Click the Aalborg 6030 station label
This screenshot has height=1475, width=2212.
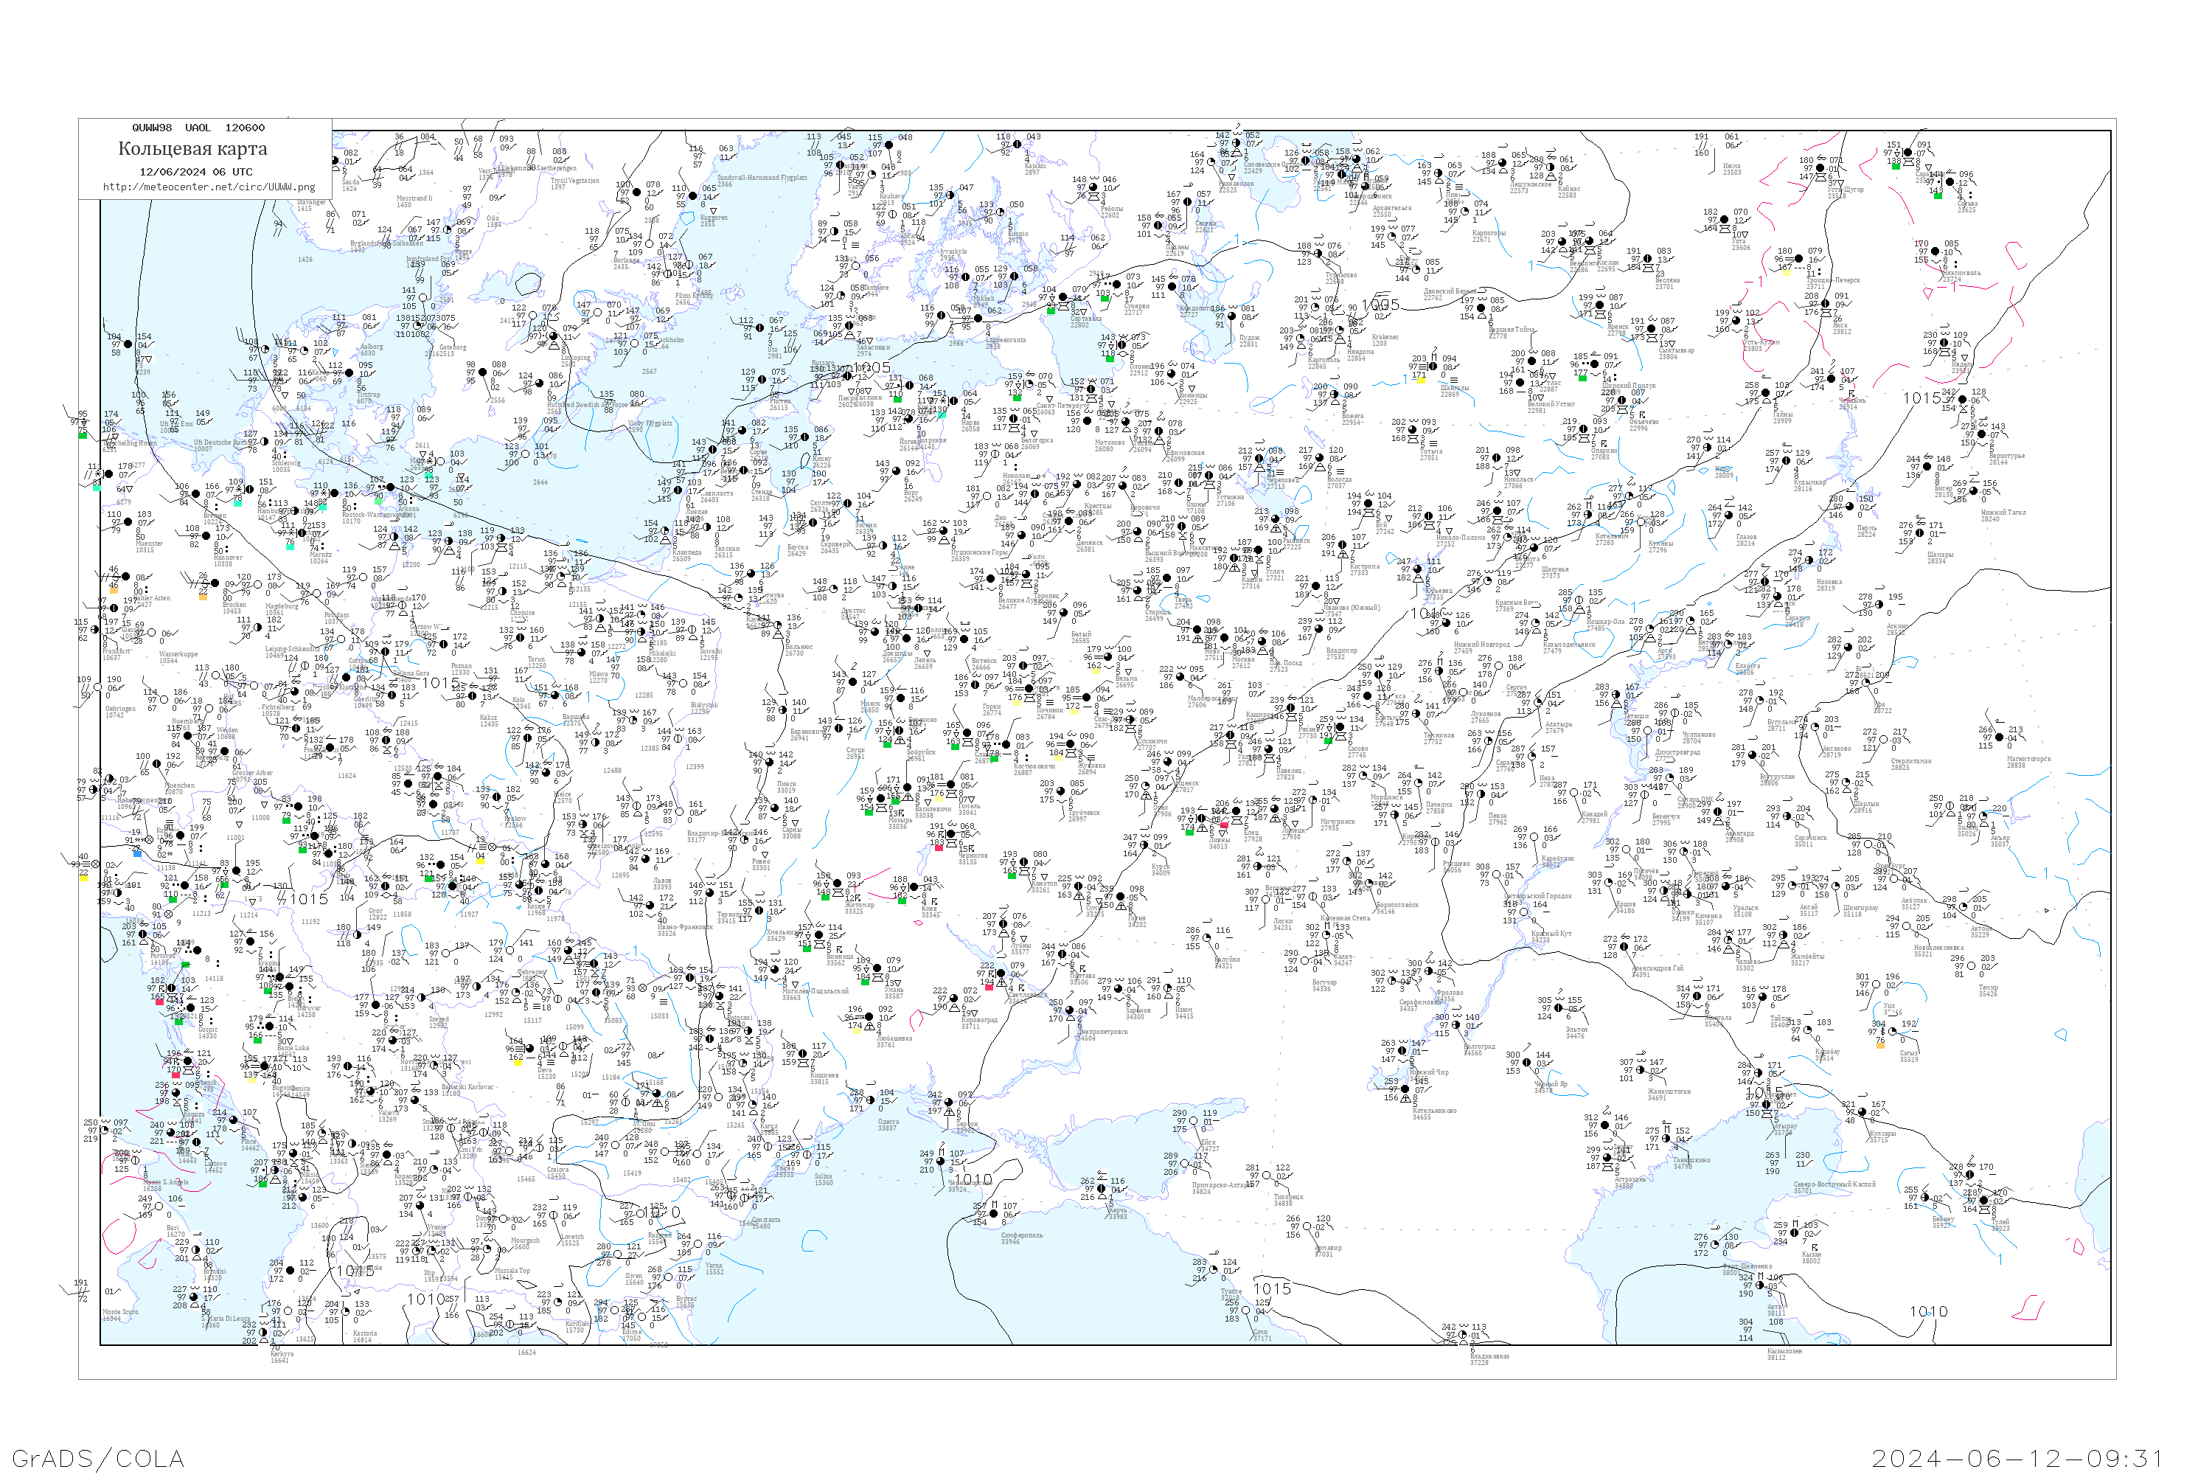tap(372, 350)
